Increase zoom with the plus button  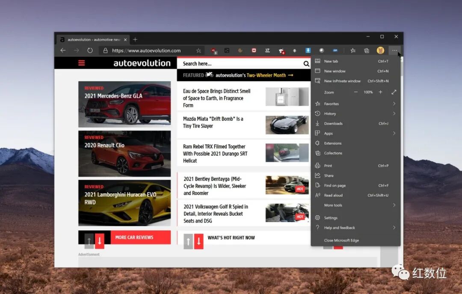380,92
